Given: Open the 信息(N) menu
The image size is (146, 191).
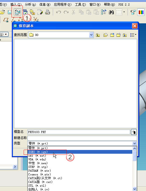Looking at the screenshot, I should pos(45,5).
